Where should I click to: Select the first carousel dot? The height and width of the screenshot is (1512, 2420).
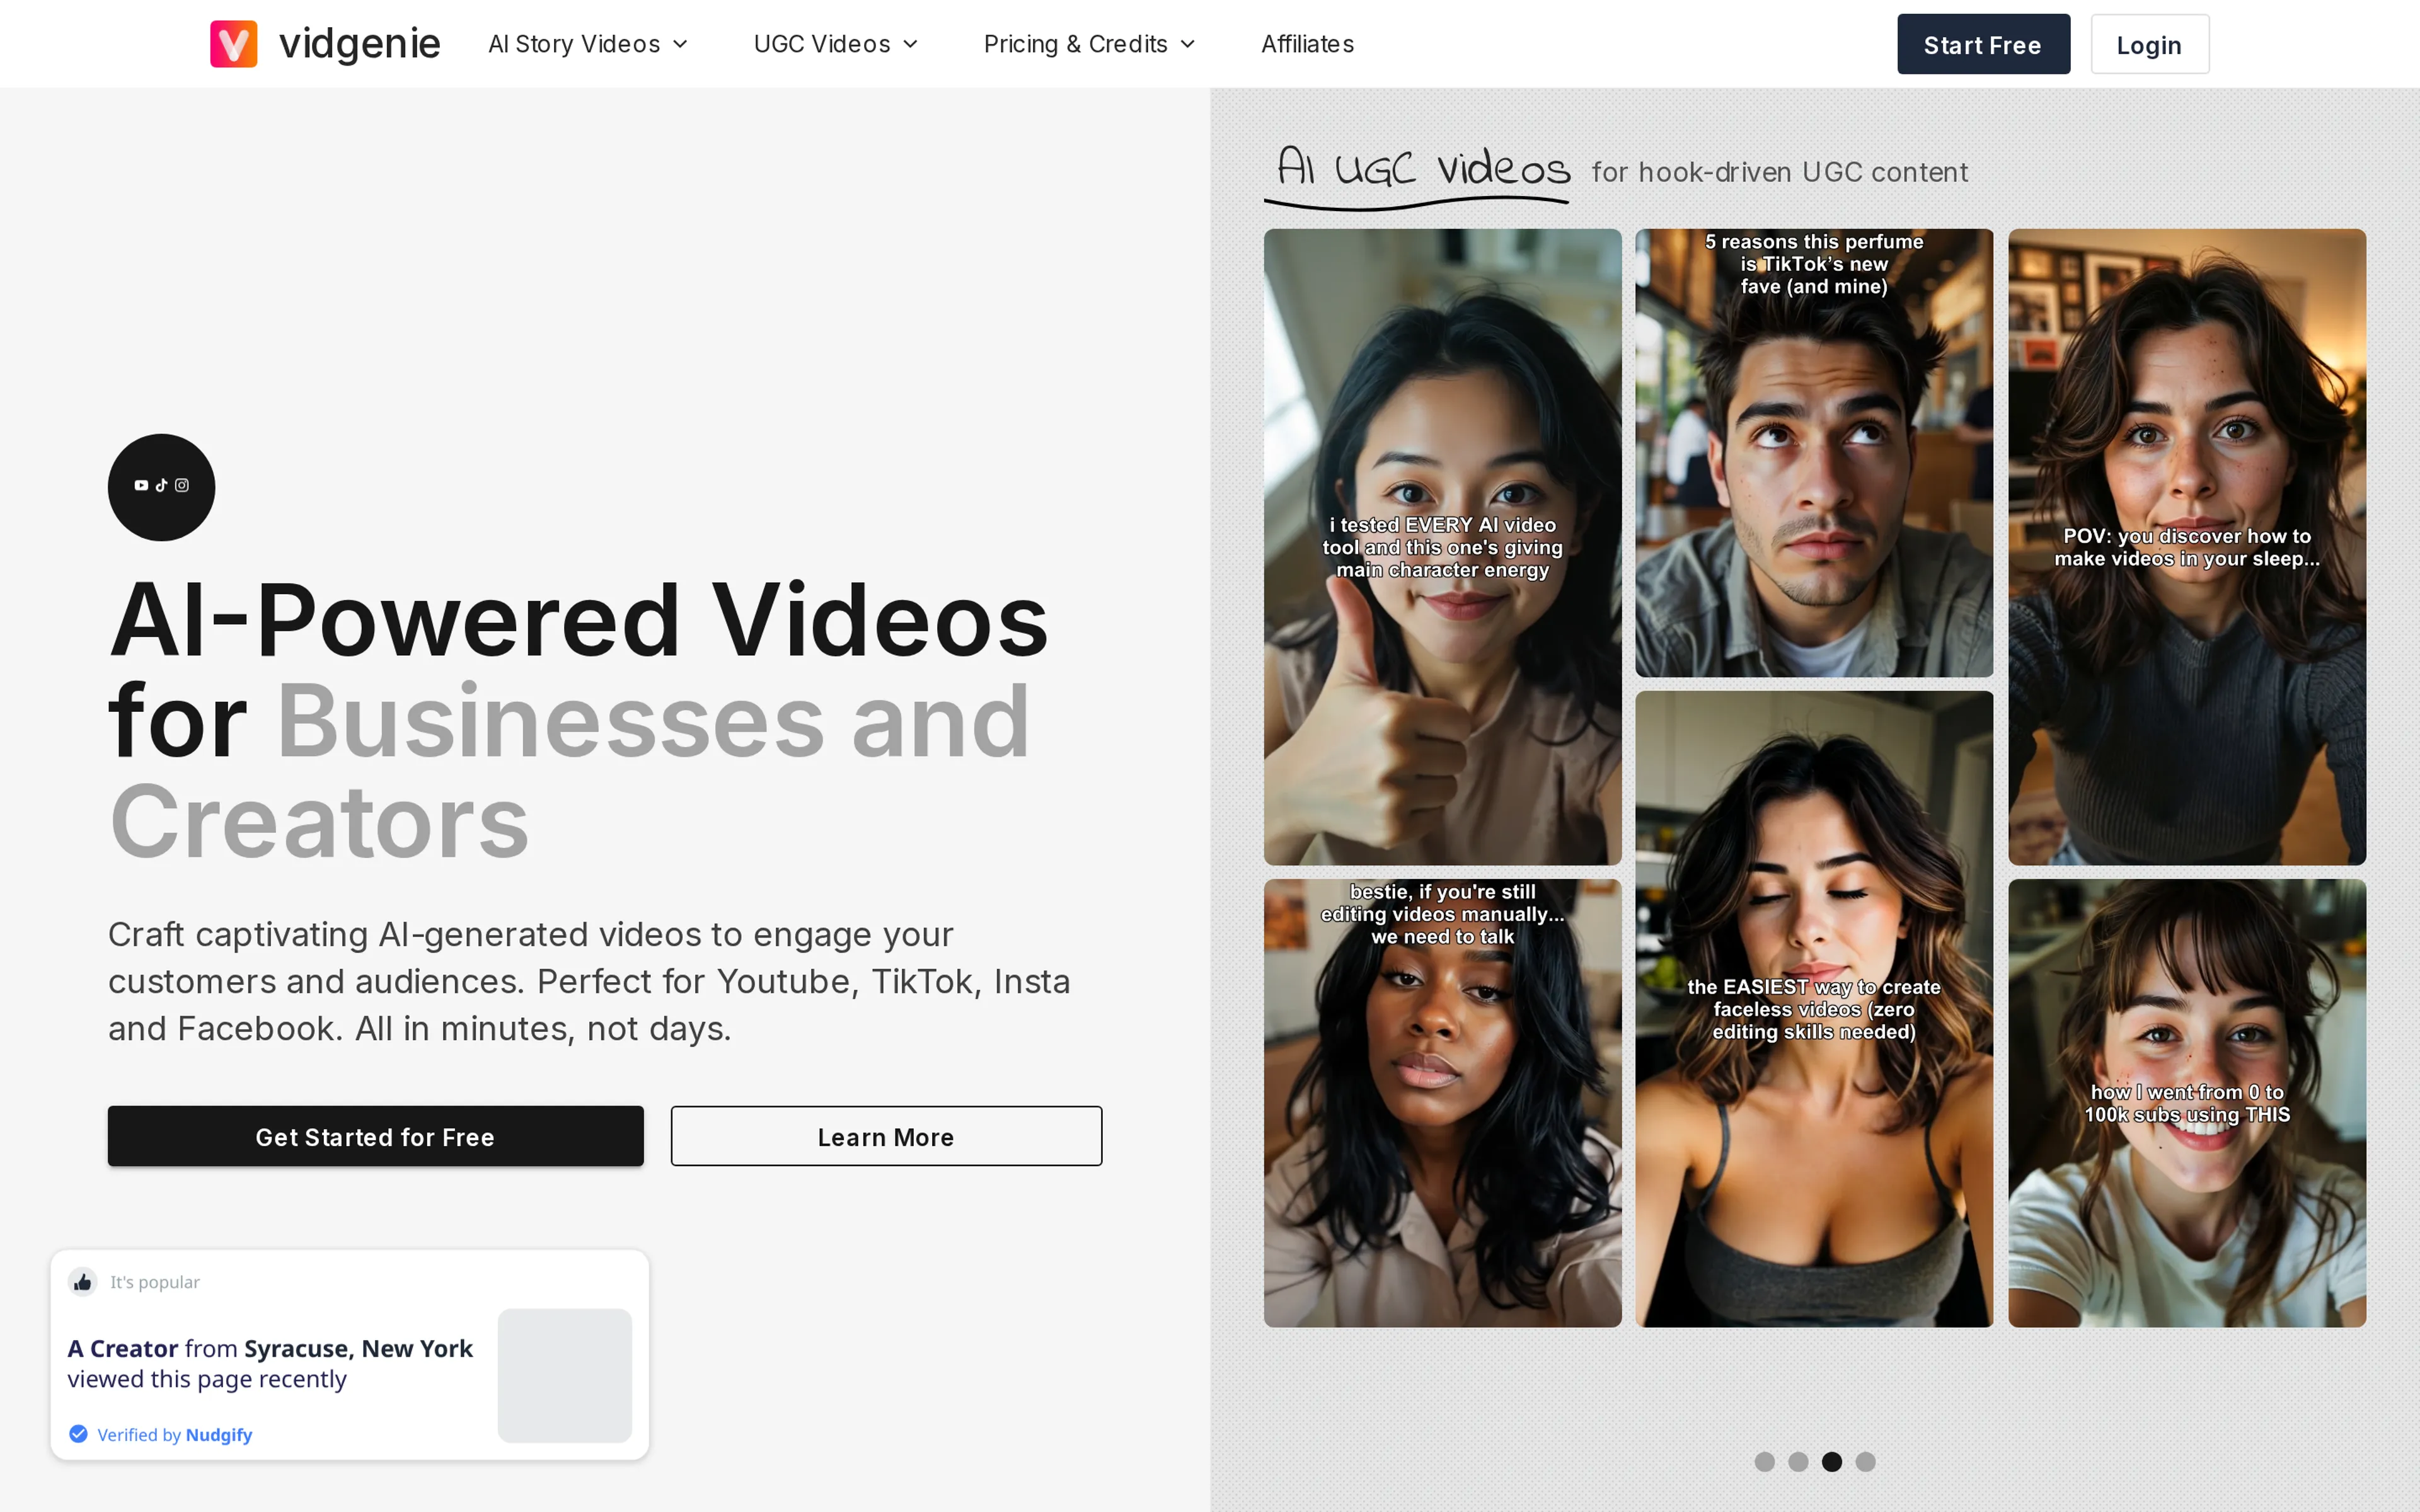point(1764,1462)
